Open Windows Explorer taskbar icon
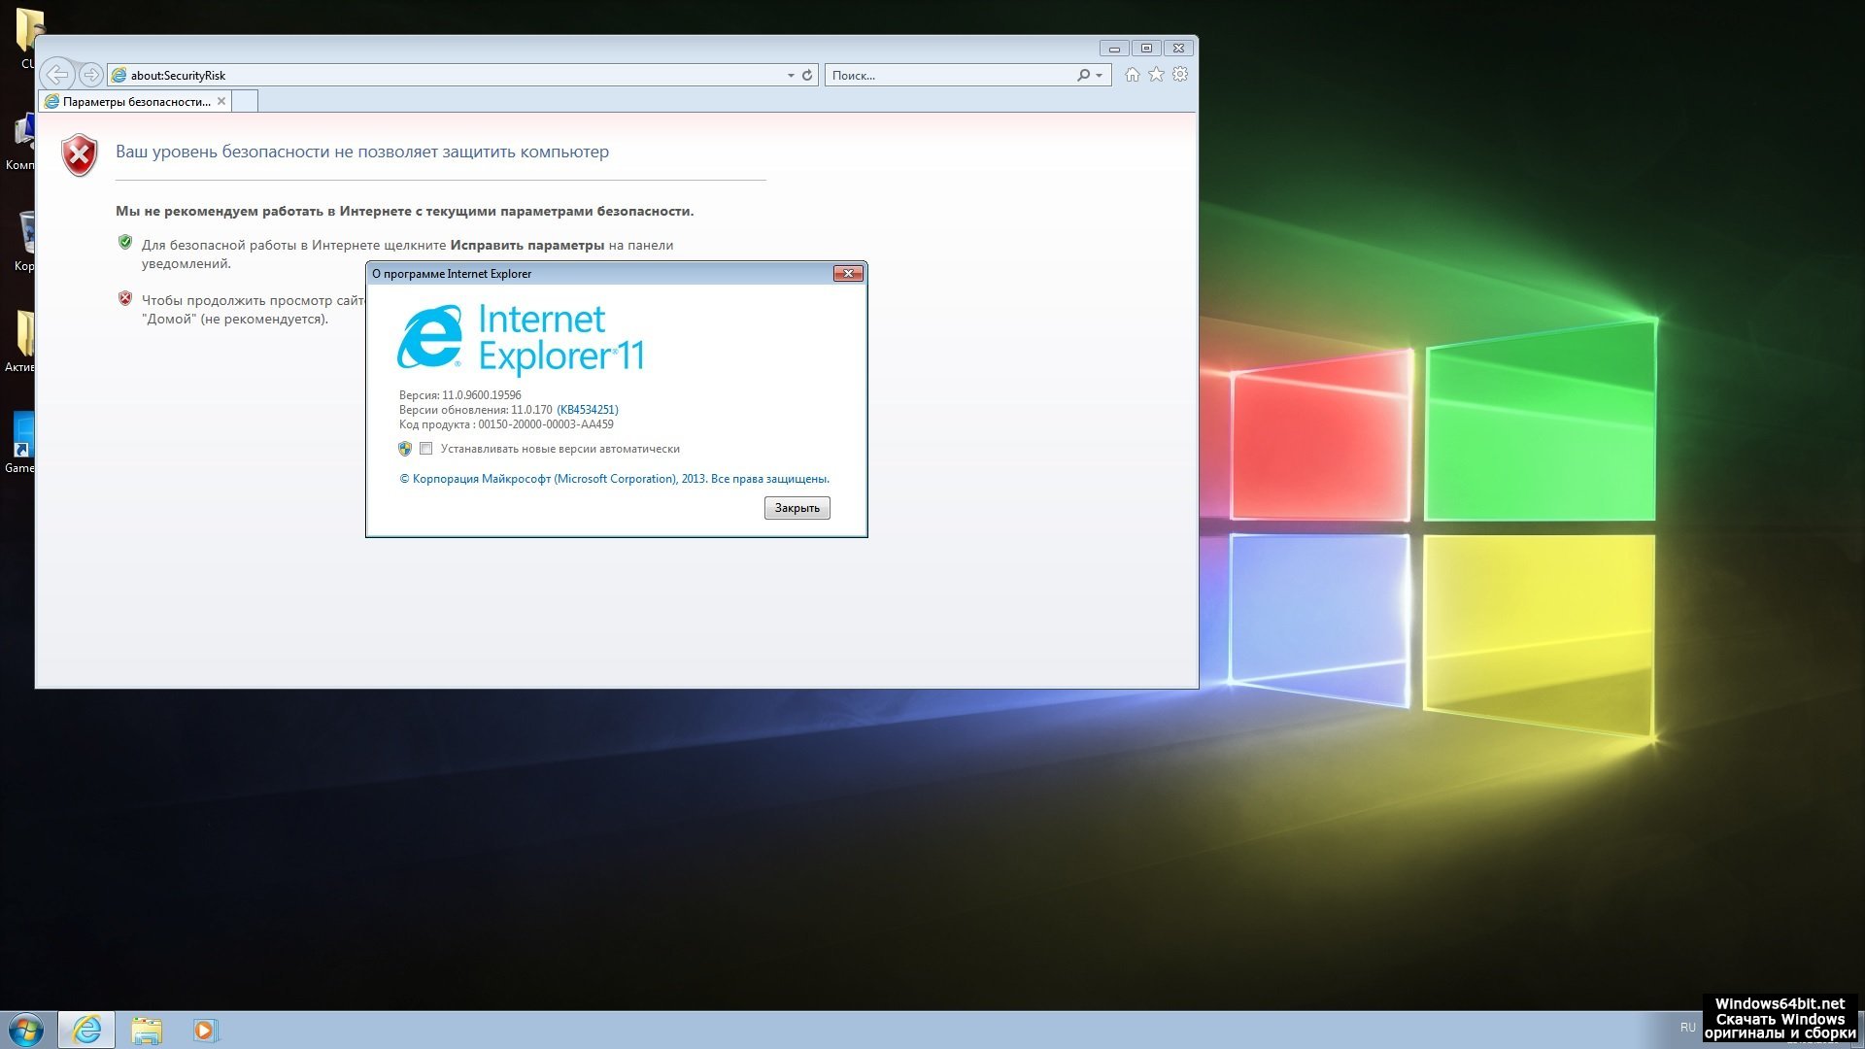The image size is (1865, 1049). coord(147,1030)
